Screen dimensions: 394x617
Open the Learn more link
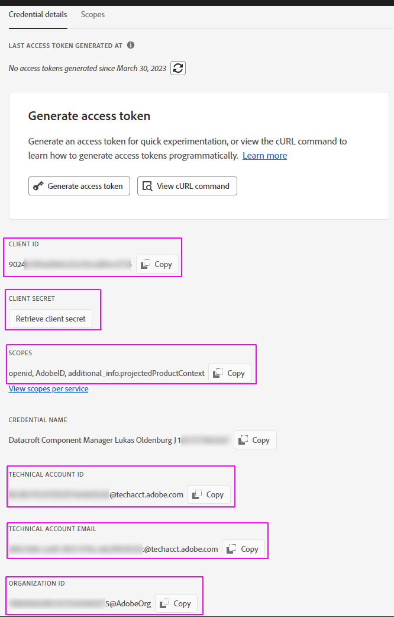[264, 156]
